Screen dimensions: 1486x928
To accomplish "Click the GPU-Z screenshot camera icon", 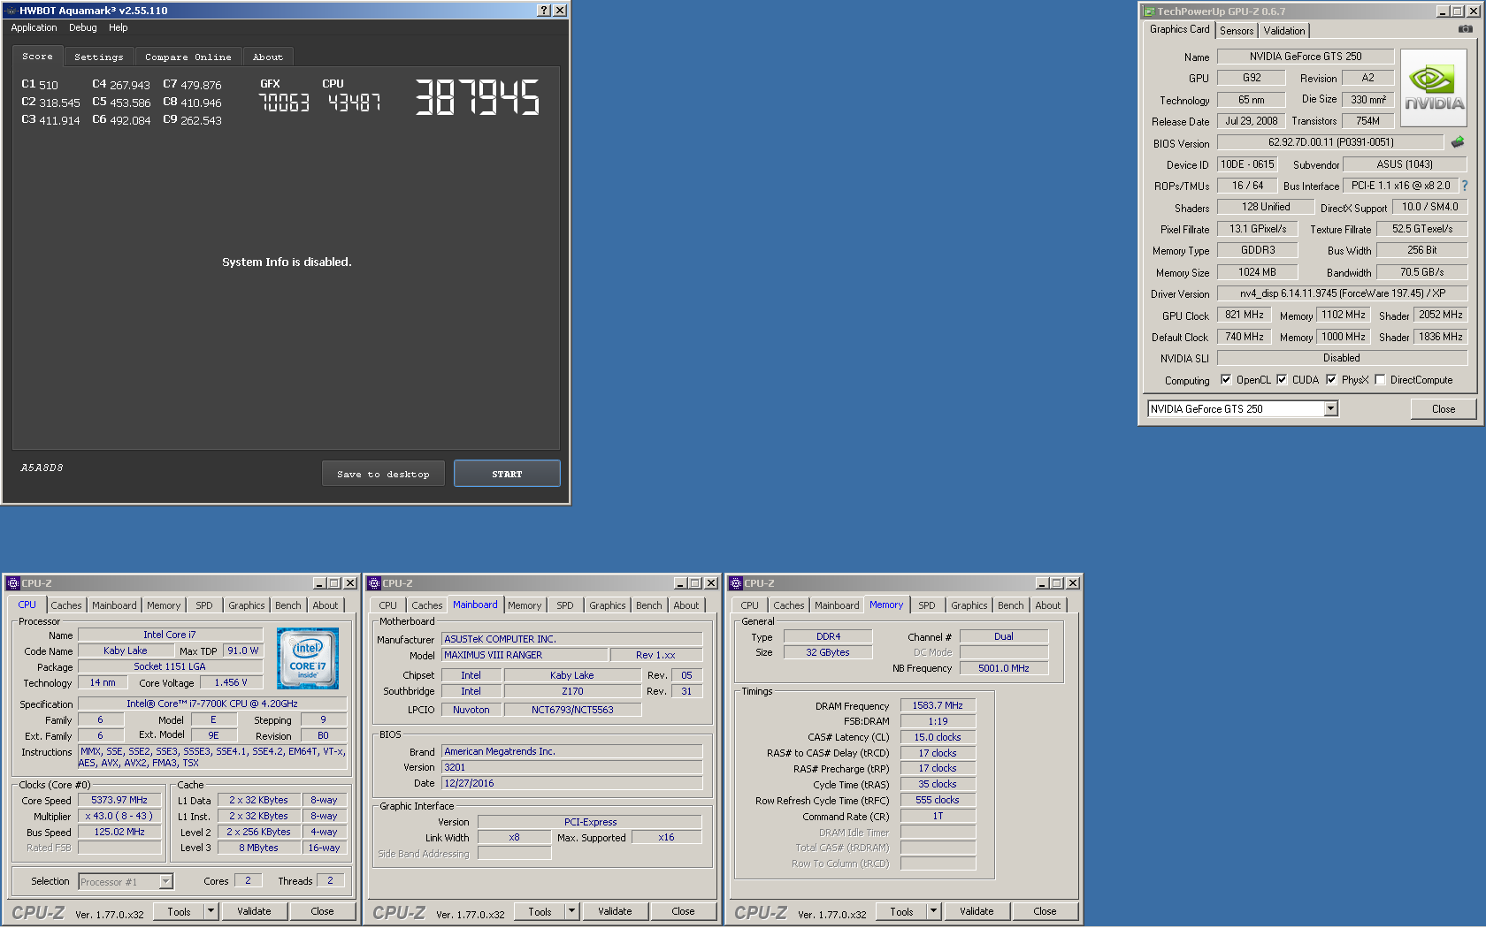I will 1466,29.
